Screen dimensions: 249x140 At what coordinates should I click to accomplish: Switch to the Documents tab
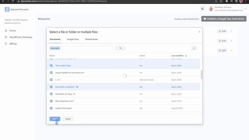tap(55, 39)
